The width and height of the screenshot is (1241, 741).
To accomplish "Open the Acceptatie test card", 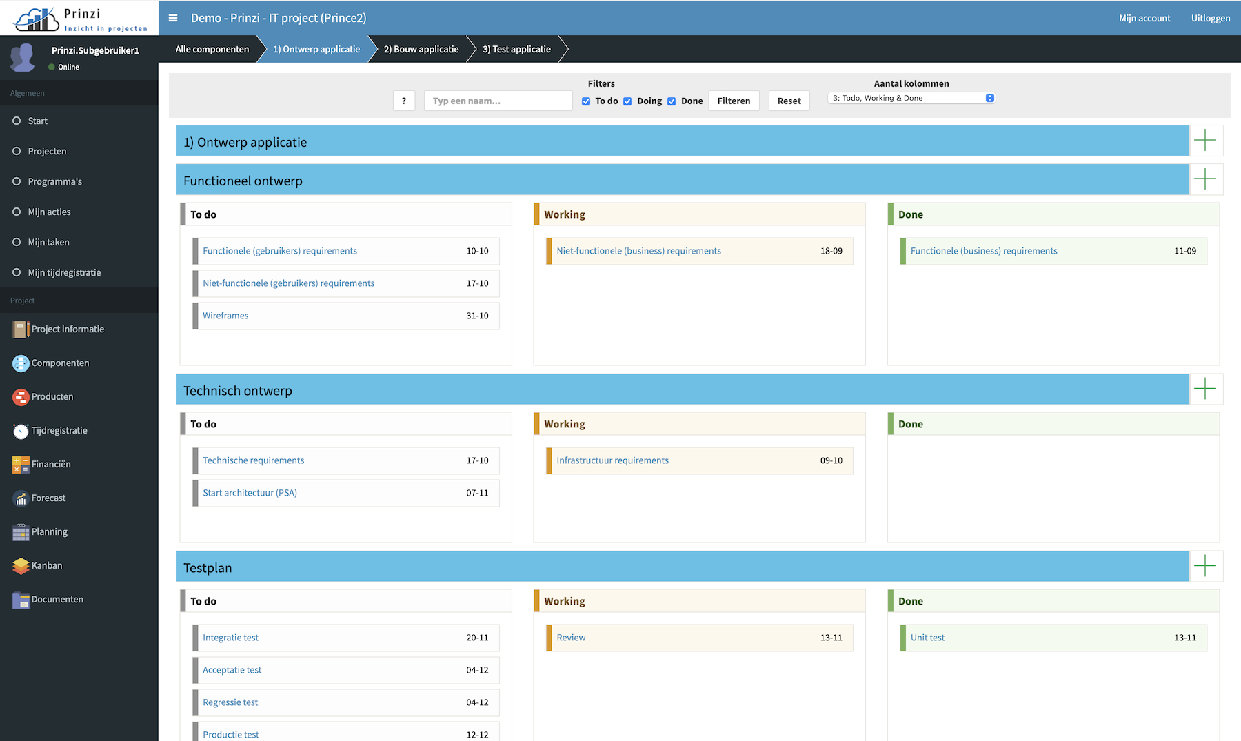I will (x=346, y=670).
